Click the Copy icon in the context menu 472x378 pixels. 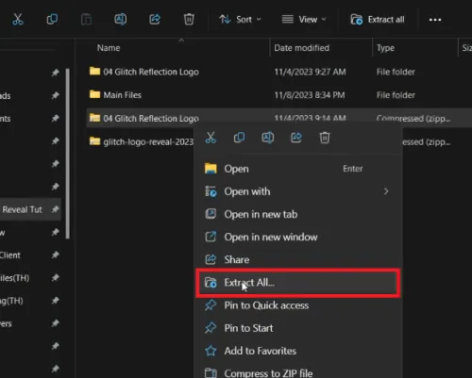(239, 138)
